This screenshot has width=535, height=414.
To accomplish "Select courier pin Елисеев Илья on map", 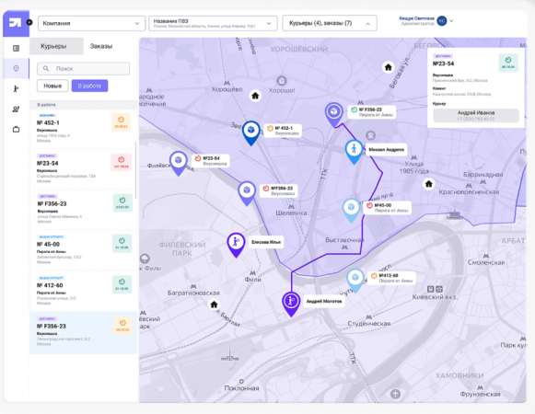I will (x=236, y=245).
